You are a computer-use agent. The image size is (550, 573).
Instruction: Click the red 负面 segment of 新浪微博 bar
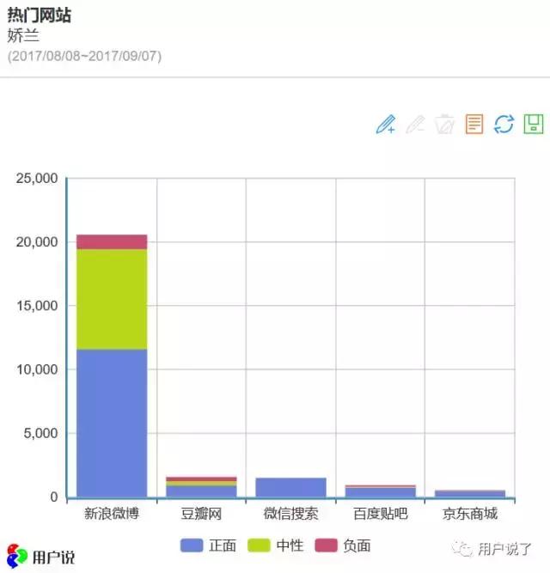112,242
